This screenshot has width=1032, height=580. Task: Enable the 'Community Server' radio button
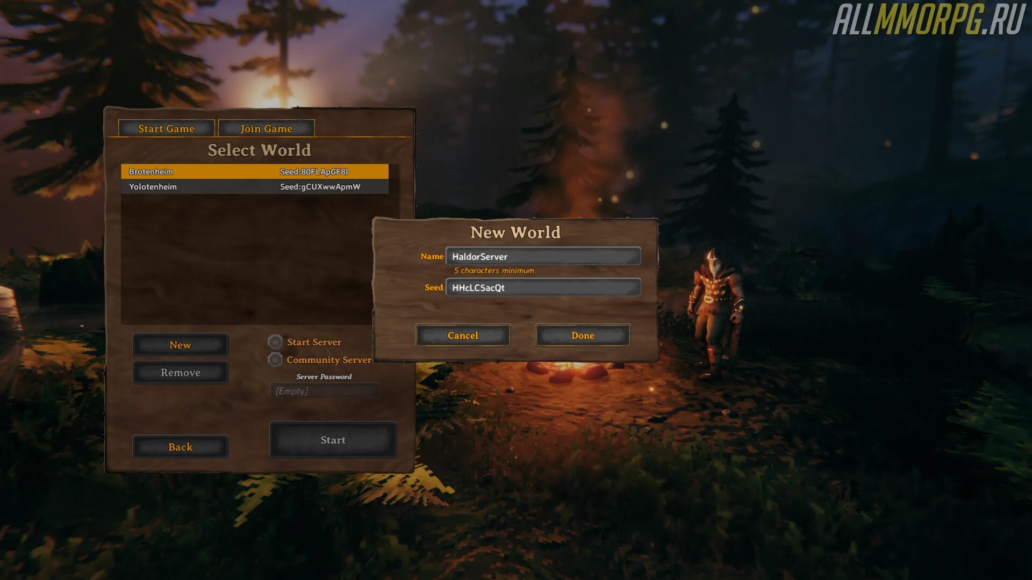click(274, 359)
